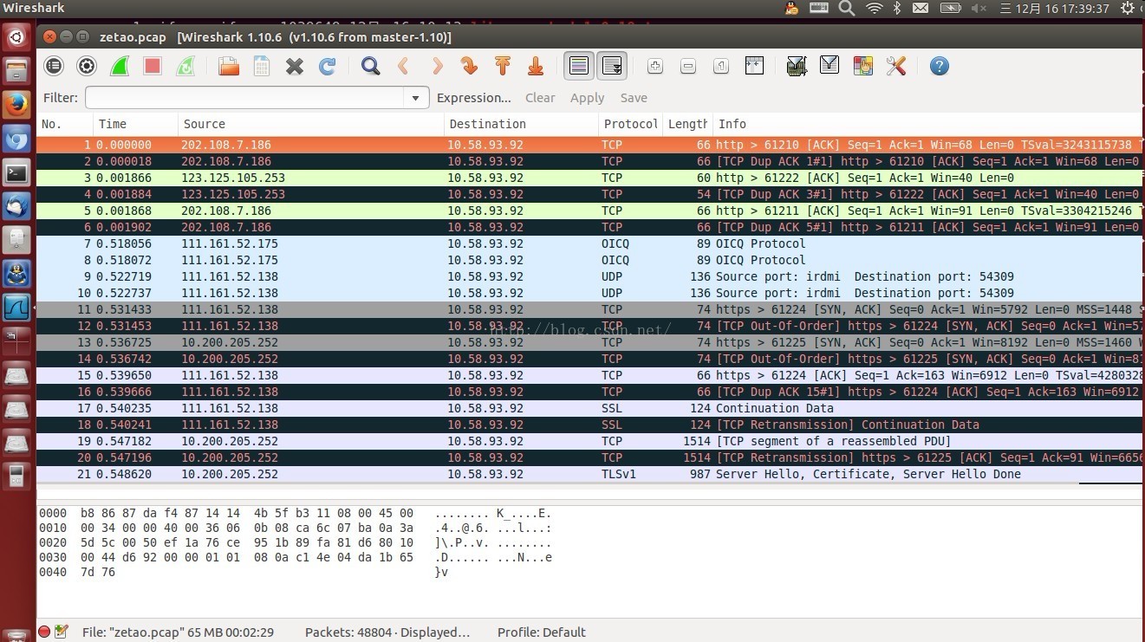The image size is (1145, 642).
Task: Start a new live capture
Action: 120,66
